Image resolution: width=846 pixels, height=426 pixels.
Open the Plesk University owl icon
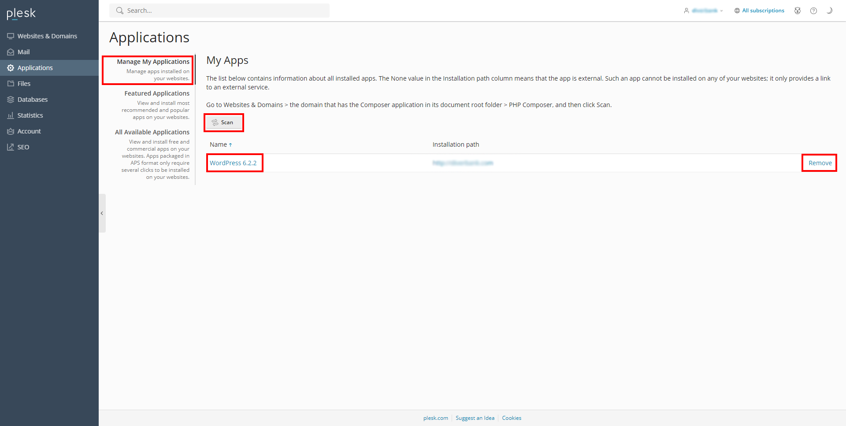(x=797, y=11)
